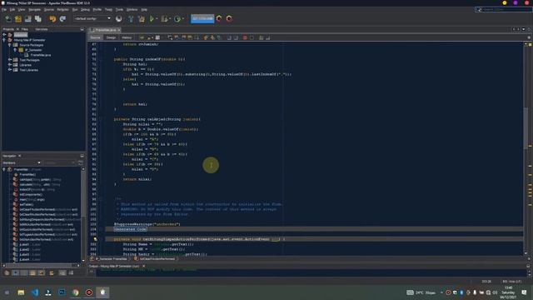The width and height of the screenshot is (533, 300).
Task: Click the Save All toolbar icon
Action: [x=38, y=18]
